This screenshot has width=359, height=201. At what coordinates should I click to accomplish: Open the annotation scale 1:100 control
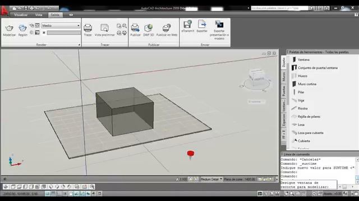[181, 179]
